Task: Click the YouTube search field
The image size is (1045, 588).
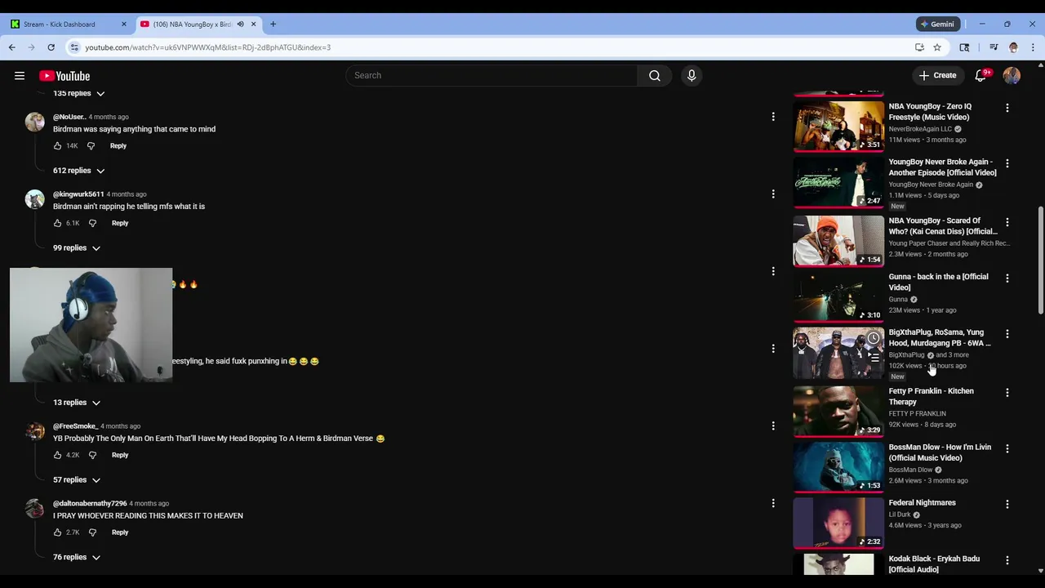Action: [492, 76]
